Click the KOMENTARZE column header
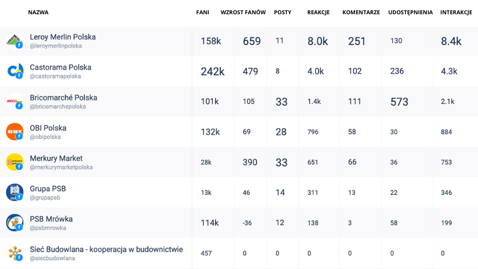The height and width of the screenshot is (269, 478). click(361, 12)
